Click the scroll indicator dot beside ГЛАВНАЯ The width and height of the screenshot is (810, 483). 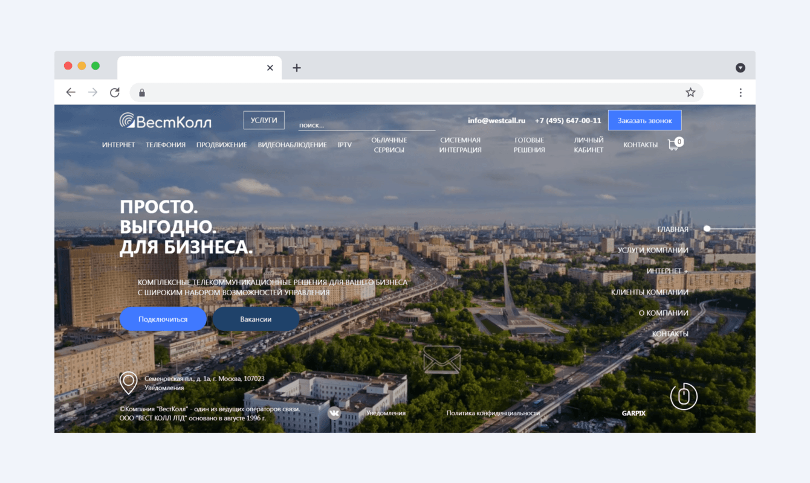pos(706,228)
